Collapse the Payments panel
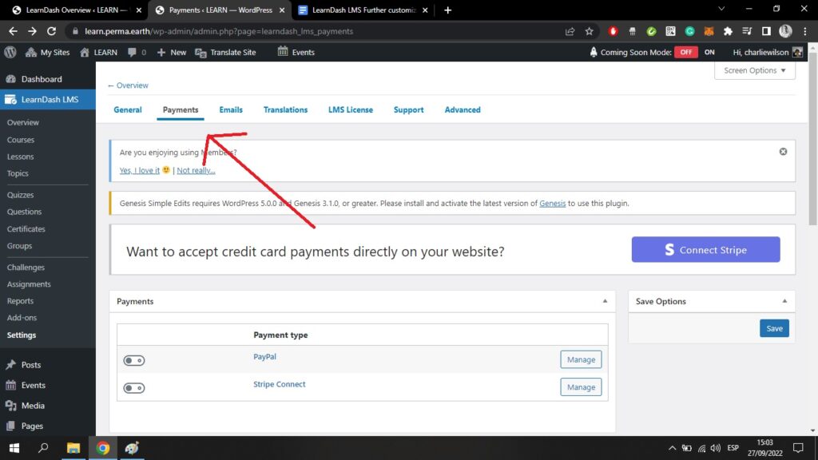The width and height of the screenshot is (818, 460). (x=605, y=301)
